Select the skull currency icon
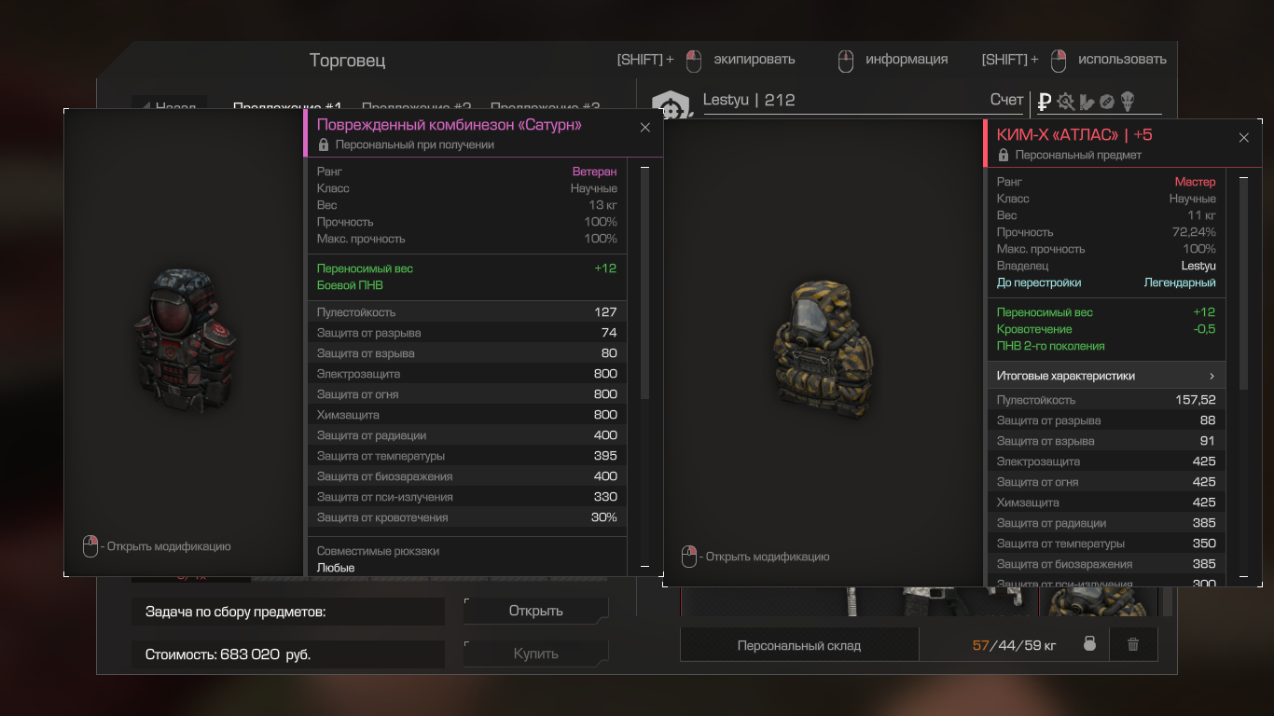Screen dimensions: 1274x716 coord(1127,102)
